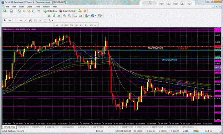The height and width of the screenshot is (134, 223).
Task: Switch to EURUSD,H4 chart tab
Action: pos(24,127)
